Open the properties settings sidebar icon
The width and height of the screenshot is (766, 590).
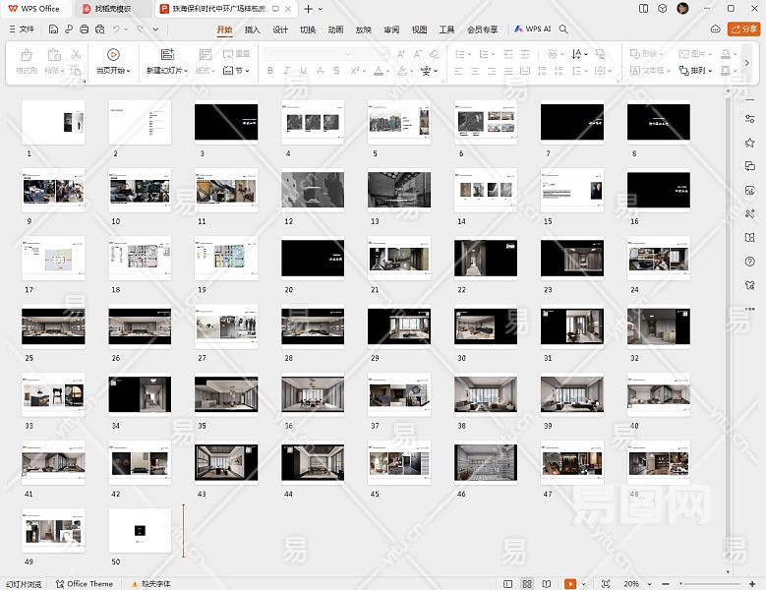(x=749, y=118)
